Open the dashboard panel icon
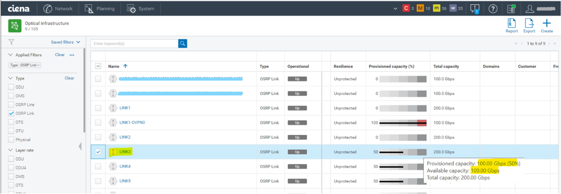Image resolution: width=561 pixels, height=194 pixels. point(511,9)
